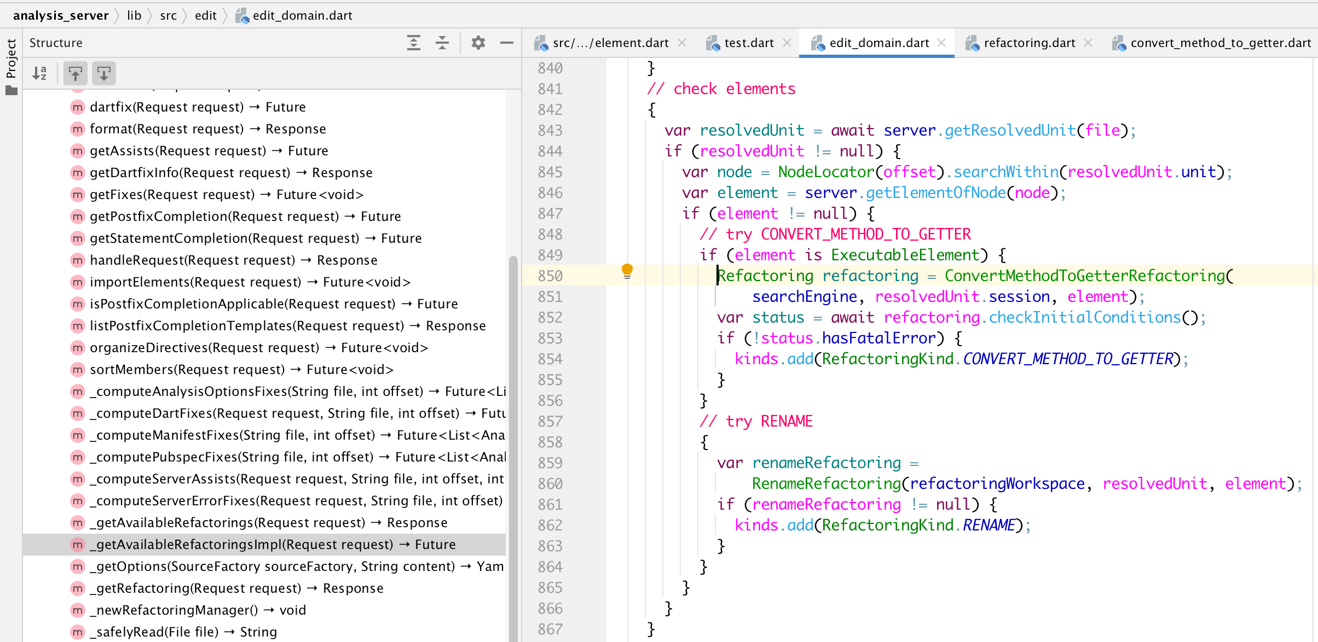The width and height of the screenshot is (1318, 642).
Task: Open the edit breadcrumb dropdown
Action: pos(206,15)
